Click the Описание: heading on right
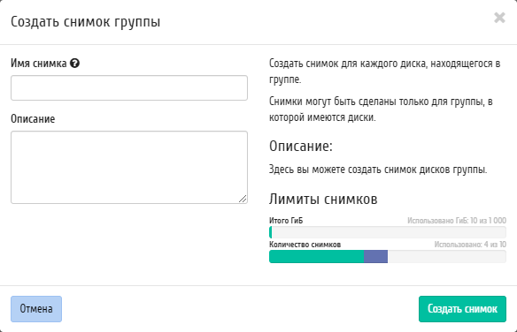Viewport: 517px width, 332px height. click(301, 146)
